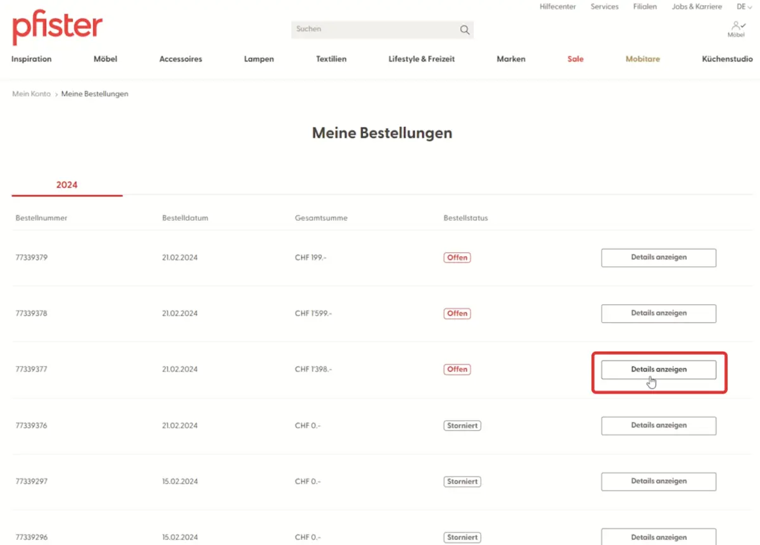
Task: Go to Jobs & Karriere
Action: click(x=697, y=7)
